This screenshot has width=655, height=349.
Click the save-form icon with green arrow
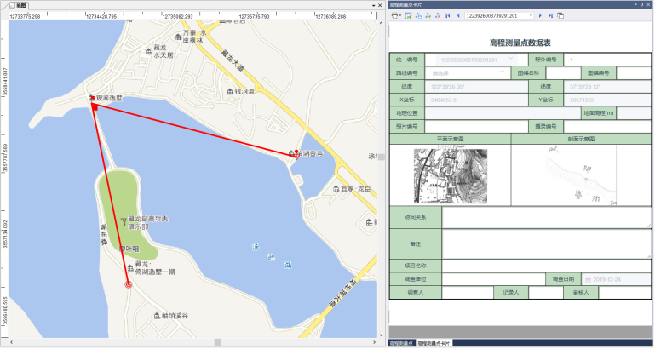pyautogui.click(x=409, y=15)
